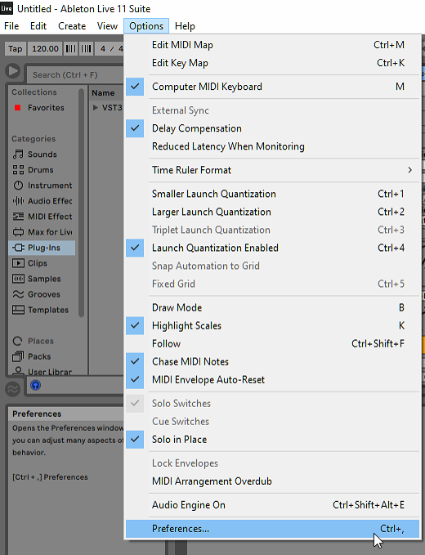425x555 pixels.
Task: Open Preferences from the Options menu
Action: click(272, 529)
